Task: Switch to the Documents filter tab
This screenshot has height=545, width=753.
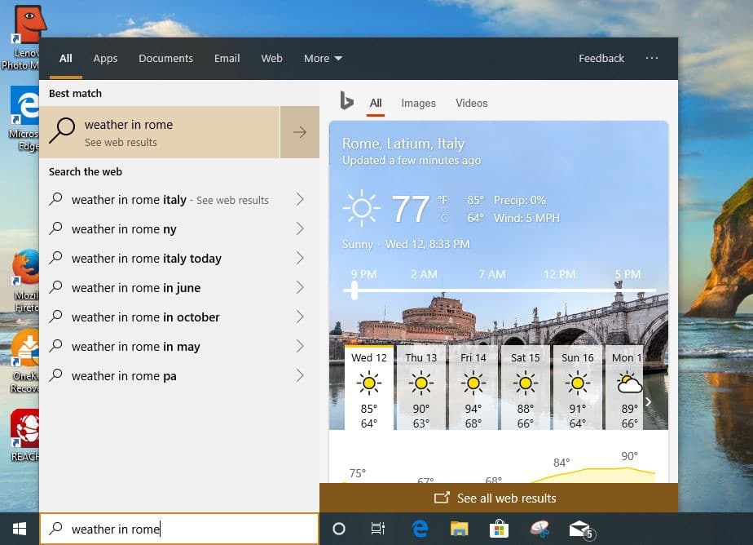Action: click(x=165, y=58)
